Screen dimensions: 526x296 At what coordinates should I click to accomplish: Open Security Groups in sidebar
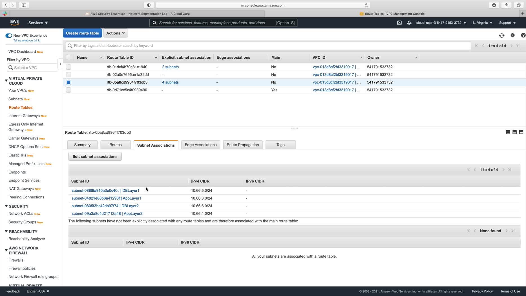click(x=22, y=222)
